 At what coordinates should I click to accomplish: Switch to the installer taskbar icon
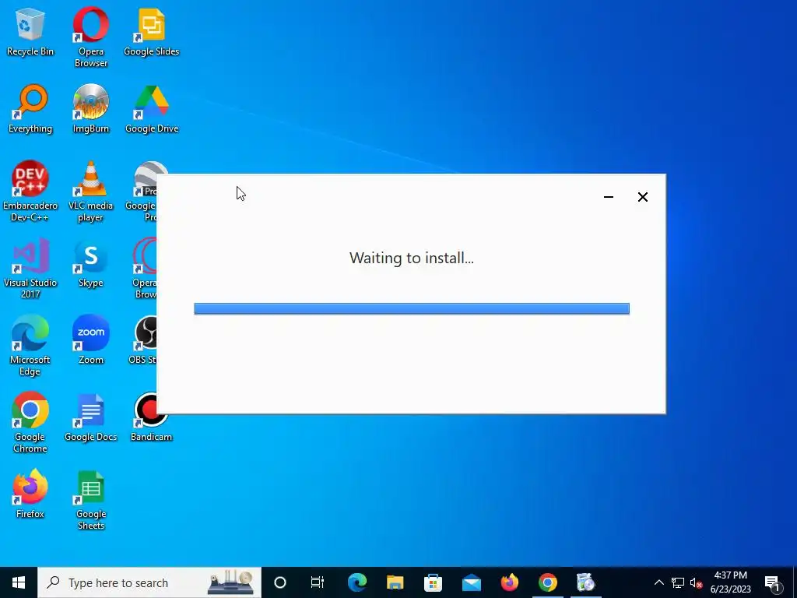(x=585, y=582)
